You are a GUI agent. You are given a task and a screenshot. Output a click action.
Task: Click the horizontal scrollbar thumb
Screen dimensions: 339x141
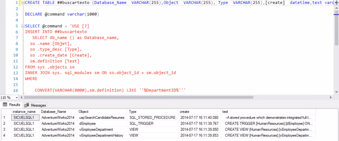(x=138, y=98)
